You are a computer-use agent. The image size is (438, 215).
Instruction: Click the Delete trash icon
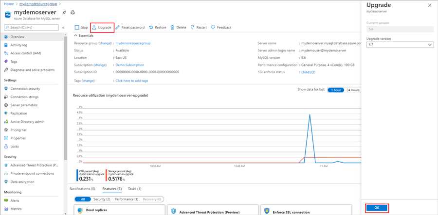click(172, 27)
